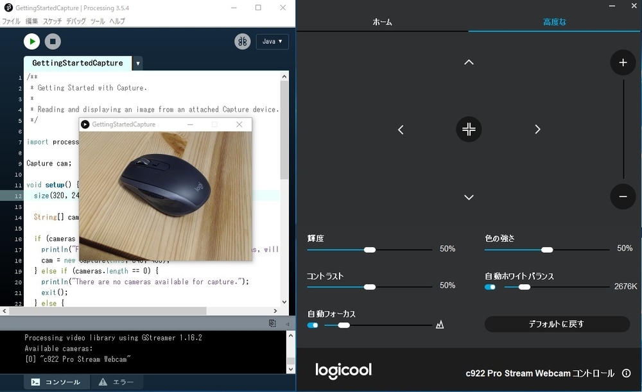Image resolution: width=642 pixels, height=392 pixels.
Task: Click the 'Capture cam;' code line
Action: coord(49,163)
